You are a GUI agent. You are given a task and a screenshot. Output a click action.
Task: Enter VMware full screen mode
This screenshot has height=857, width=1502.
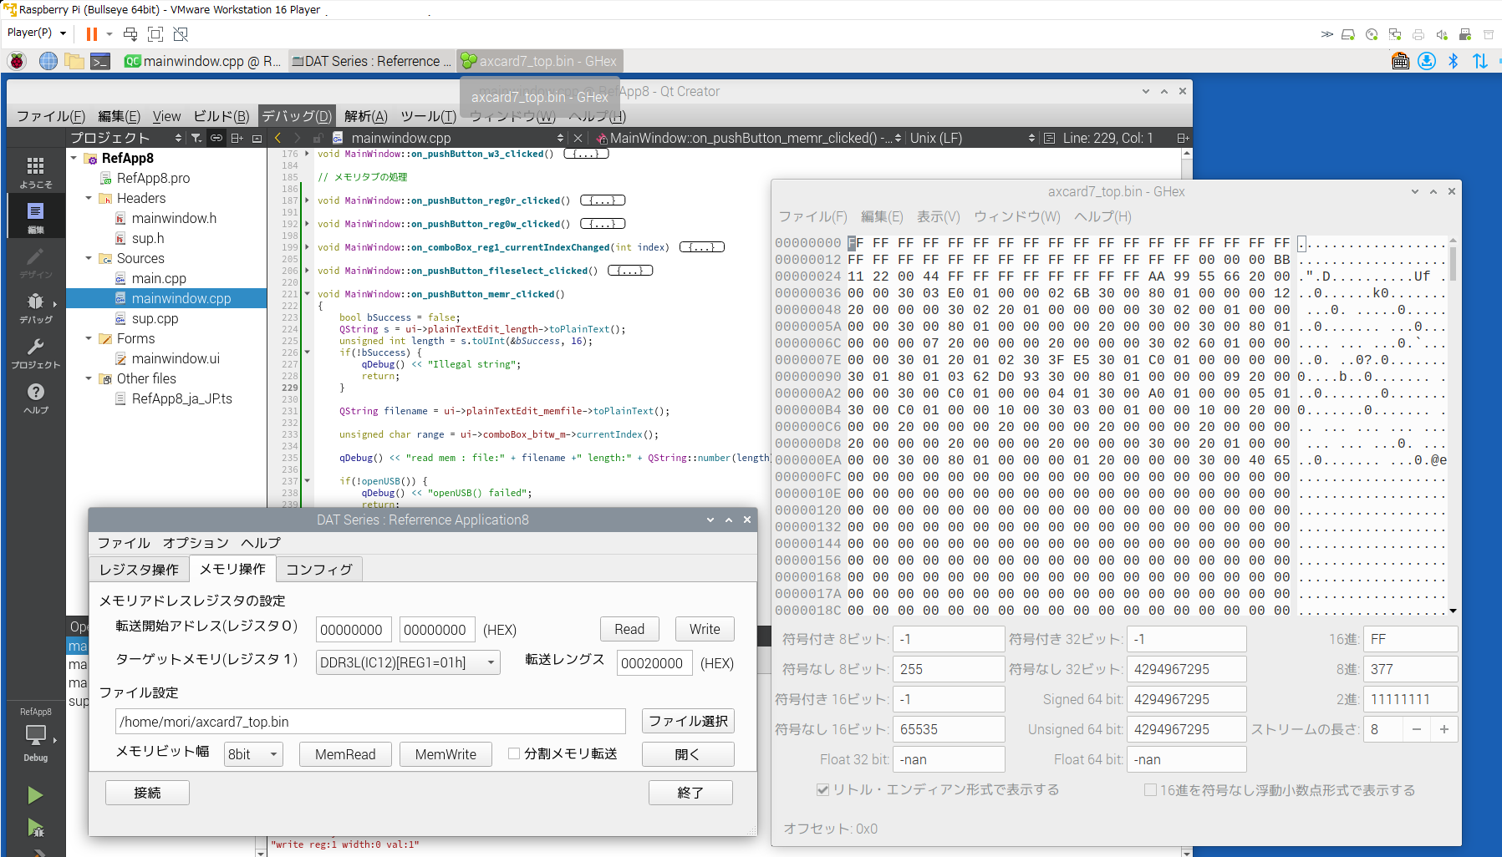coord(155,34)
